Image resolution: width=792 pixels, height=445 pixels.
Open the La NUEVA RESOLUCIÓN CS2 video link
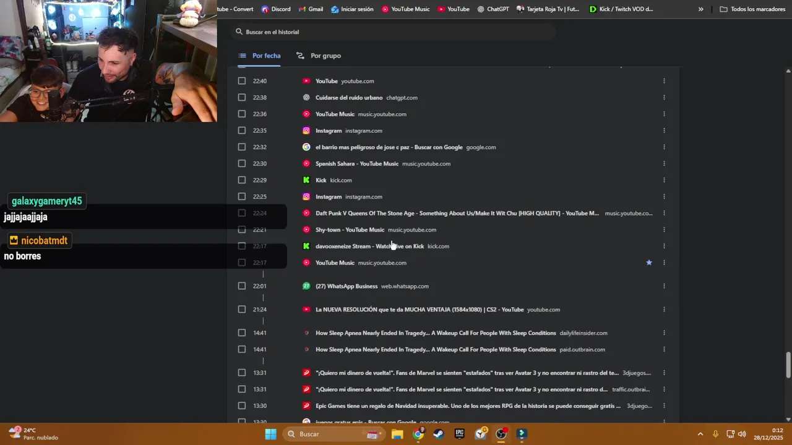pyautogui.click(x=420, y=310)
